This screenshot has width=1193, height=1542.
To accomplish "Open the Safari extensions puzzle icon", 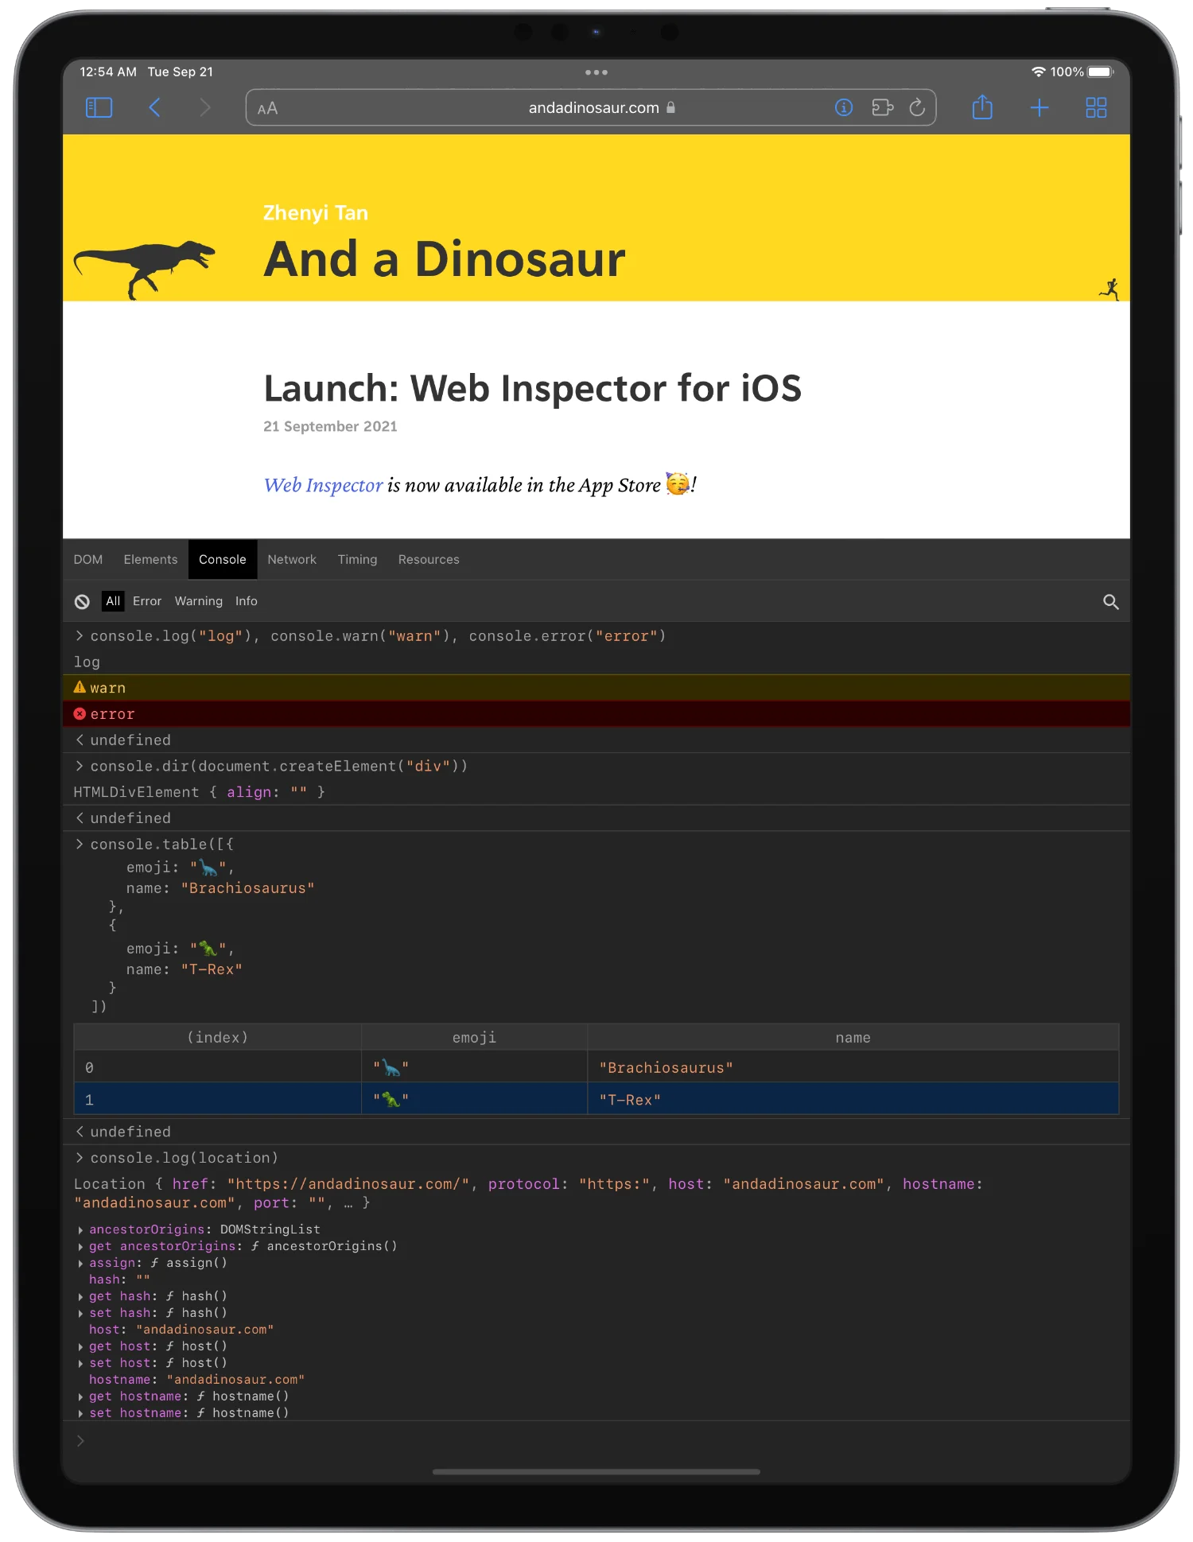I will 882,107.
